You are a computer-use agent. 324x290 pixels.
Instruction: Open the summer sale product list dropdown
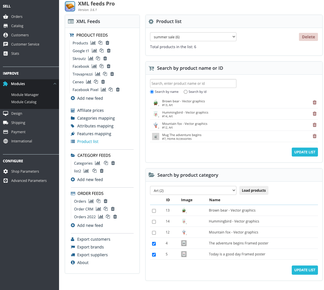pyautogui.click(x=193, y=37)
